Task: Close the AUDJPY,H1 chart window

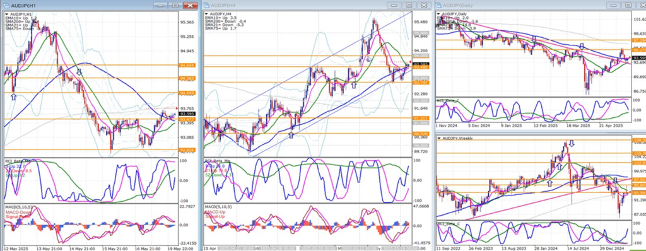Action: point(191,5)
